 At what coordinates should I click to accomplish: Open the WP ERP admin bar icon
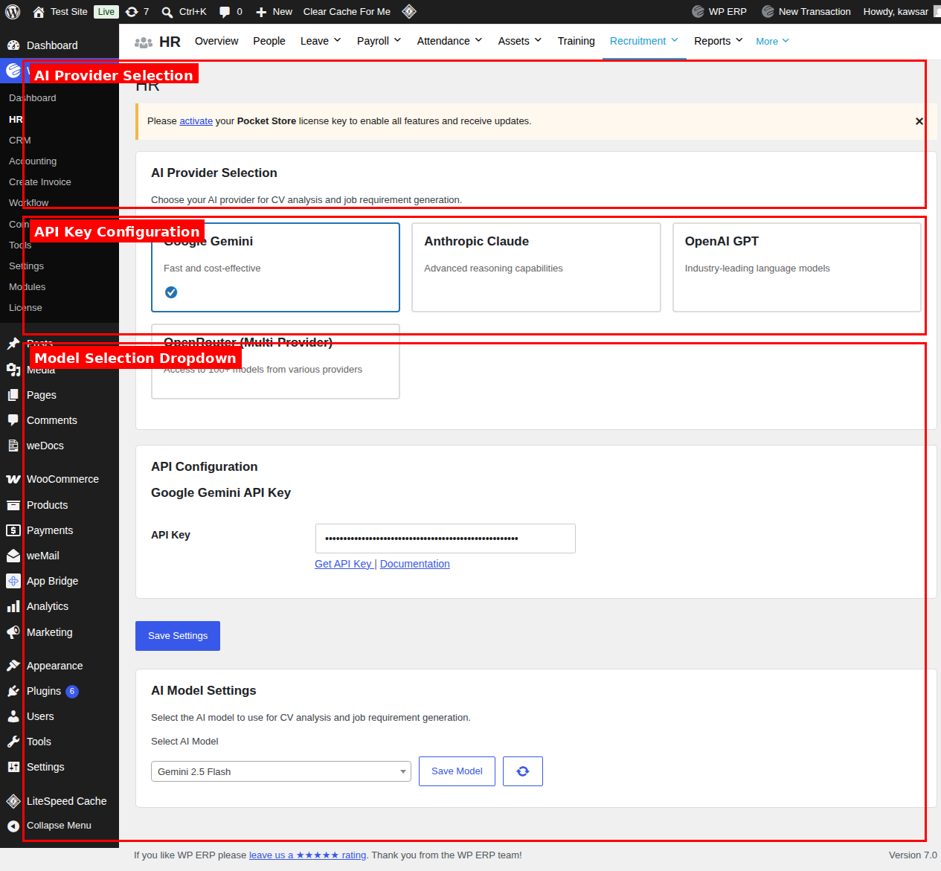[x=698, y=12]
